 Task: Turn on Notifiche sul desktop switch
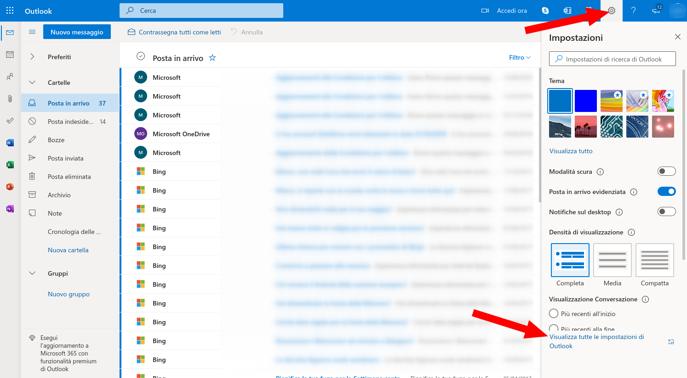tap(667, 211)
